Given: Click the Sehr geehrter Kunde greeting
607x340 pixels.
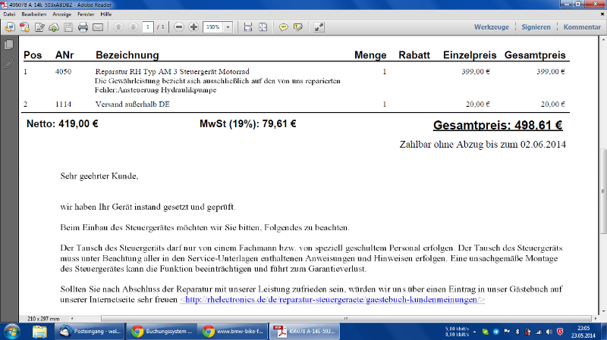Looking at the screenshot, I should click(99, 176).
